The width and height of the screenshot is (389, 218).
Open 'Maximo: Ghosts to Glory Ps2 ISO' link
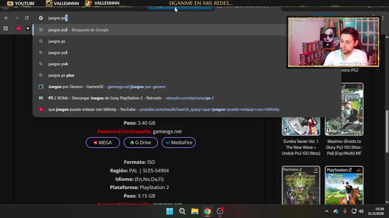pos(344,147)
